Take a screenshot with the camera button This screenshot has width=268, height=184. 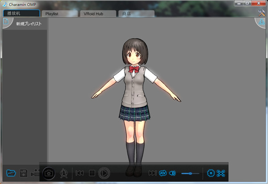pyautogui.click(x=49, y=173)
